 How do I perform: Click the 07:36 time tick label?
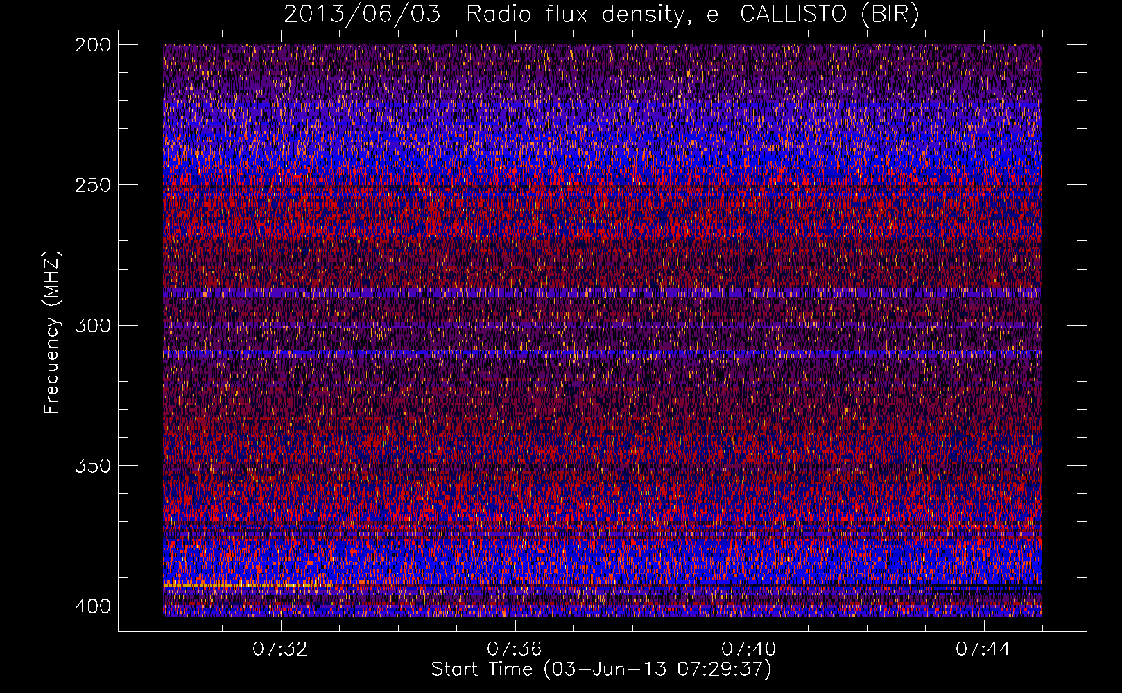click(515, 649)
